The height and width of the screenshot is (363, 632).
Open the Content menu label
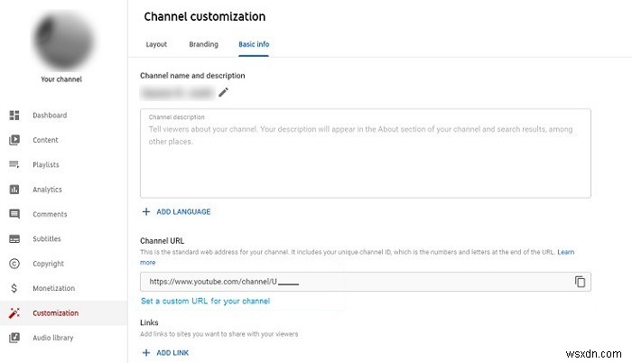tap(45, 140)
